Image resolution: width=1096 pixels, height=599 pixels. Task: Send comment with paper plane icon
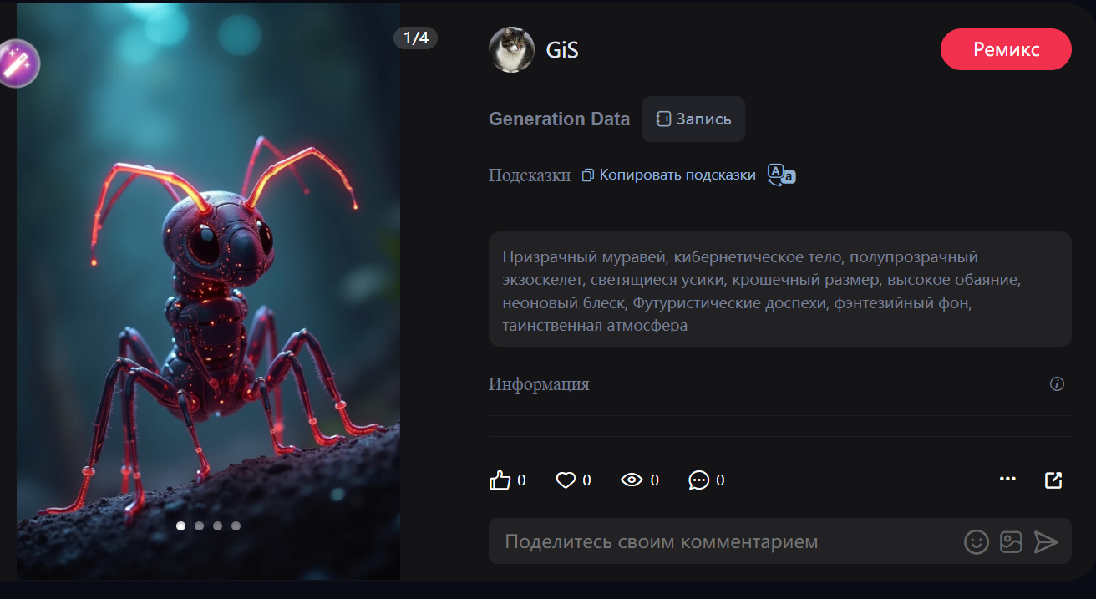click(1046, 542)
